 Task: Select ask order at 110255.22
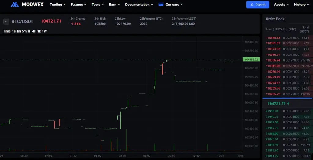pyautogui.click(x=288, y=94)
